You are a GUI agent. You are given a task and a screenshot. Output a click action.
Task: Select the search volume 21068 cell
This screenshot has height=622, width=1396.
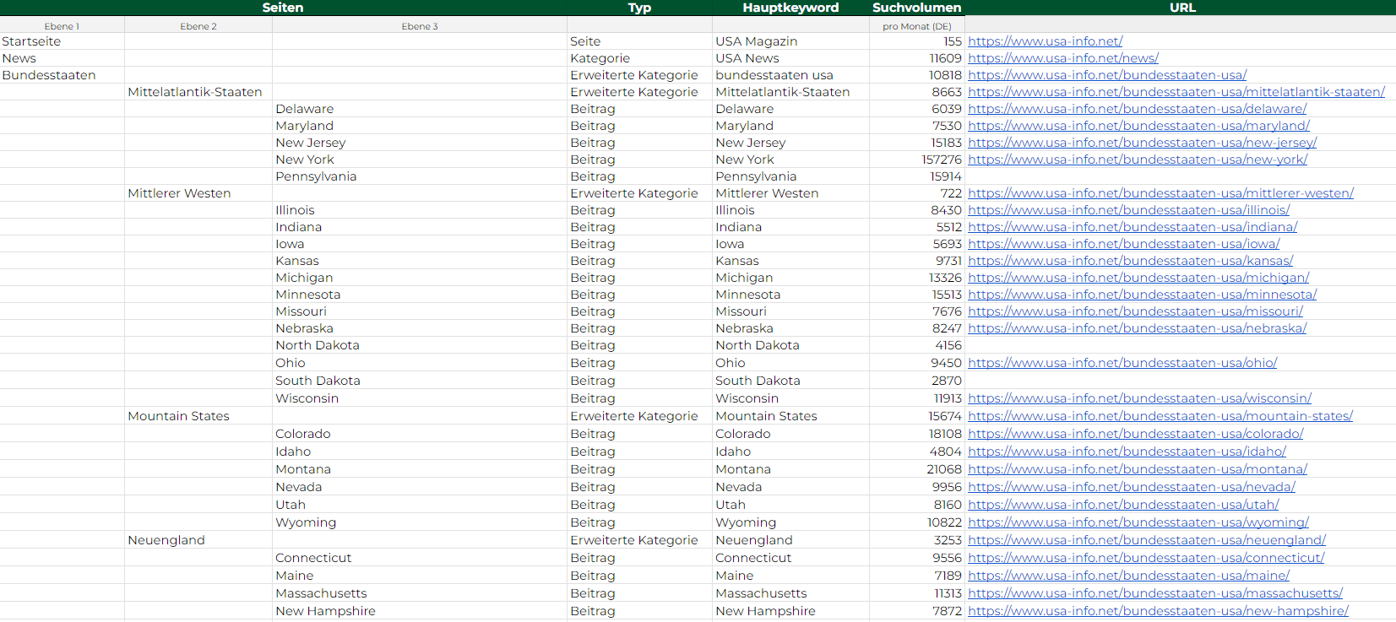point(917,469)
